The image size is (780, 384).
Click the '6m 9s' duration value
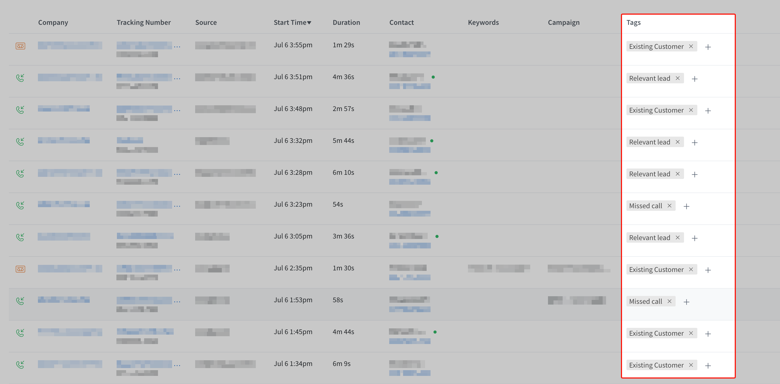click(341, 363)
